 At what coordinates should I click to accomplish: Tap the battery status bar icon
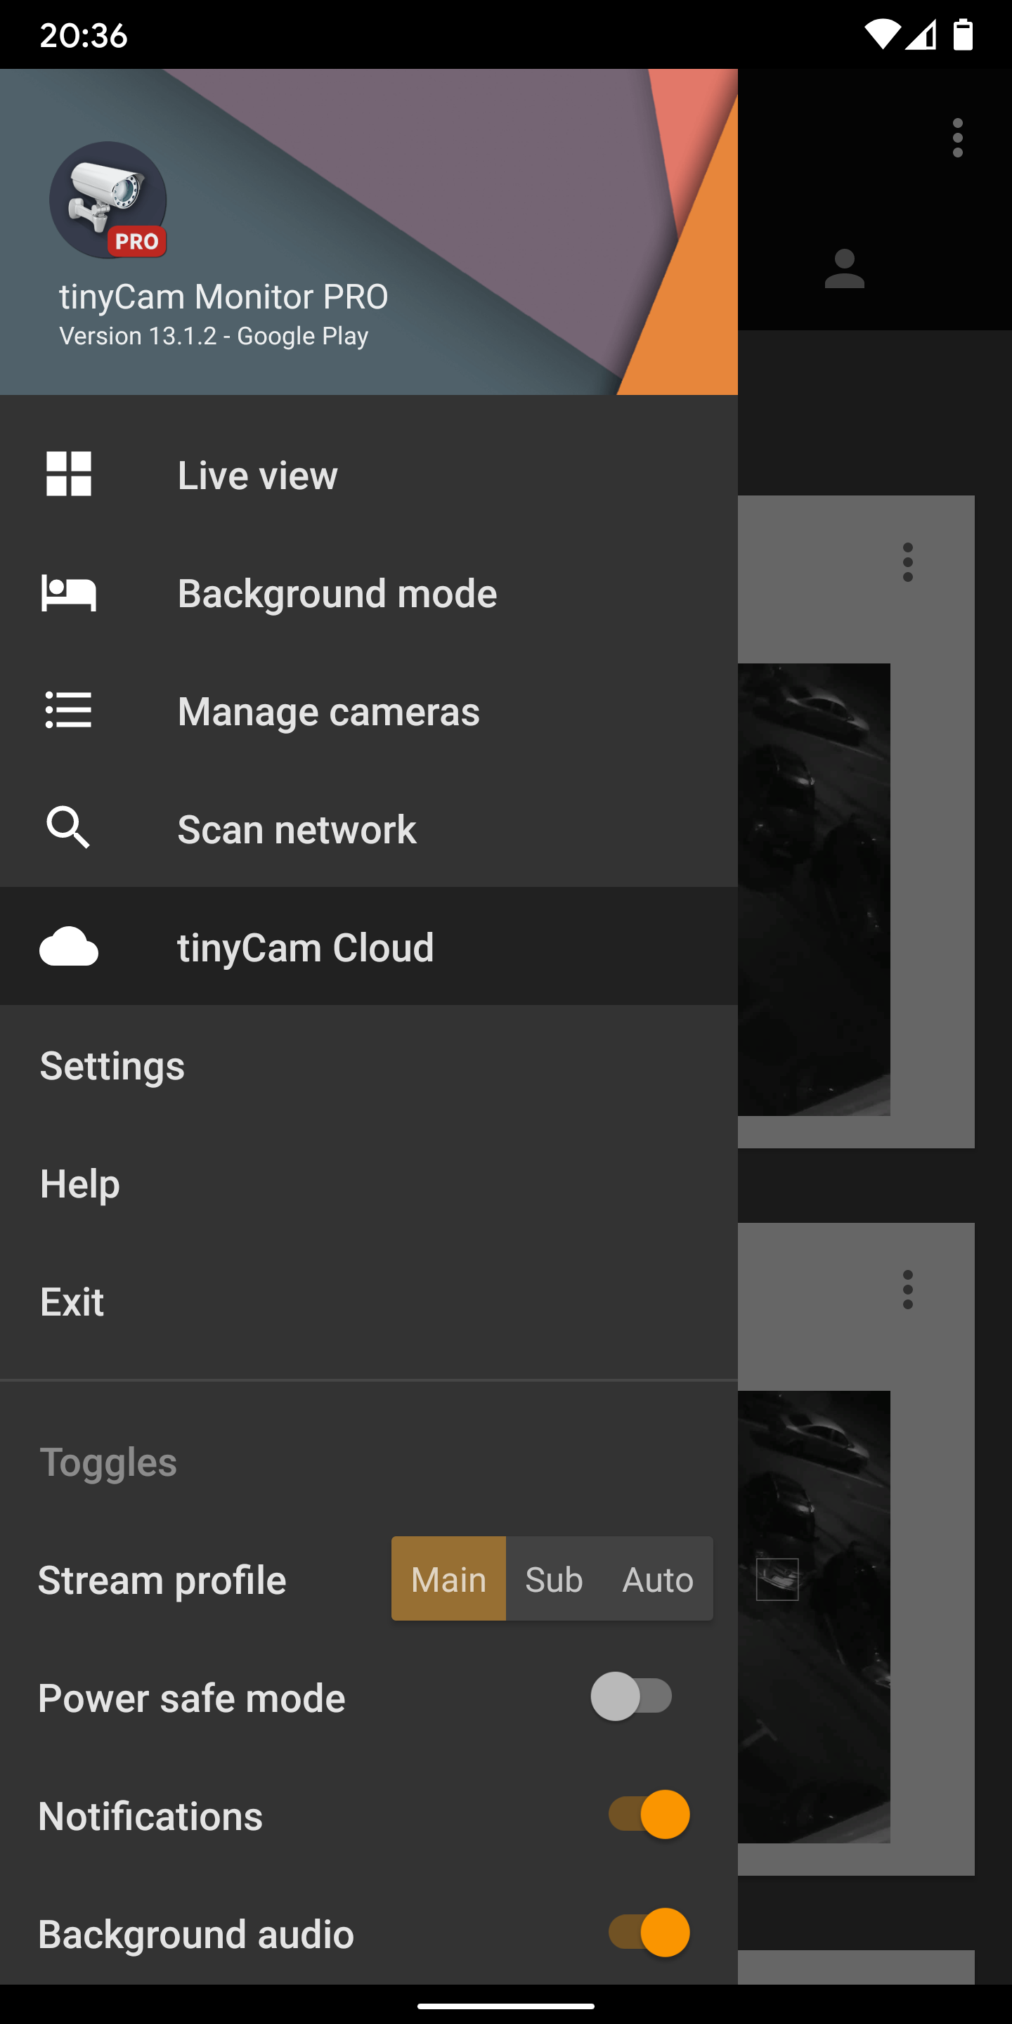pyautogui.click(x=963, y=35)
